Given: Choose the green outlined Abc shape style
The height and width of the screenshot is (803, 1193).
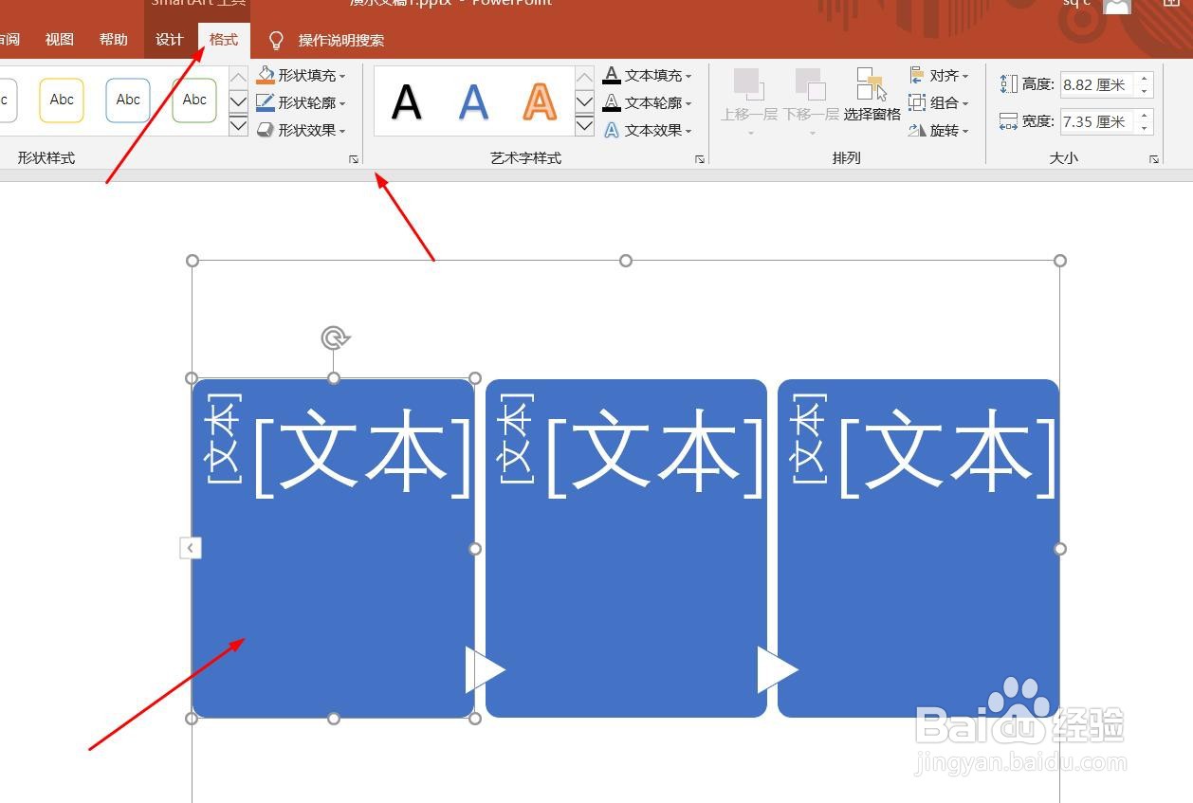Looking at the screenshot, I should [194, 100].
